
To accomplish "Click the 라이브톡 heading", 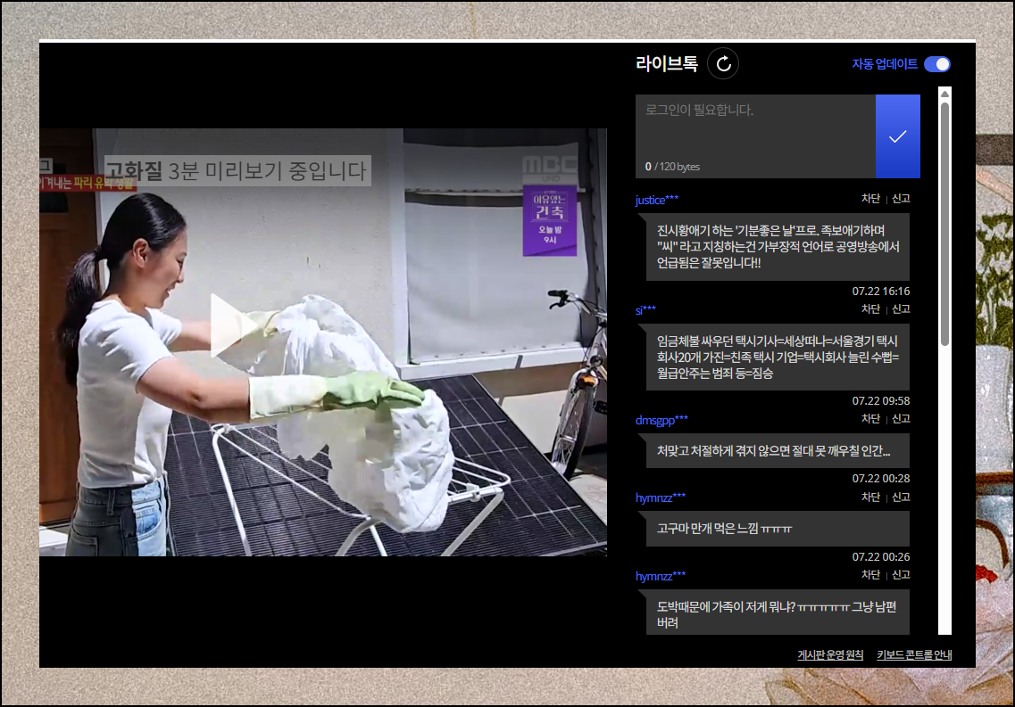I will tap(667, 63).
